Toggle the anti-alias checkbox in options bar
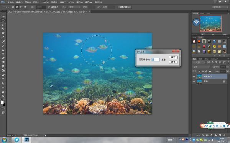This screenshot has height=143, width=230. pos(49,7)
